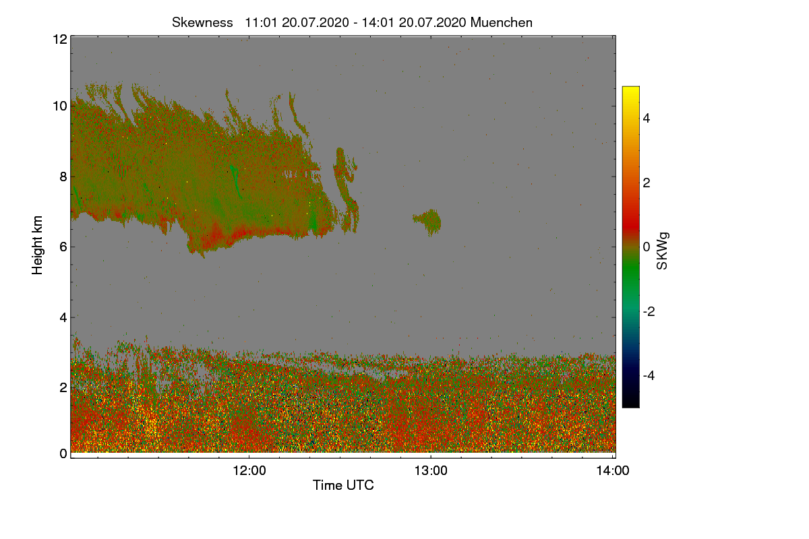The image size is (809, 539).
Task: Click the height axis label 10
Action: tap(59, 106)
